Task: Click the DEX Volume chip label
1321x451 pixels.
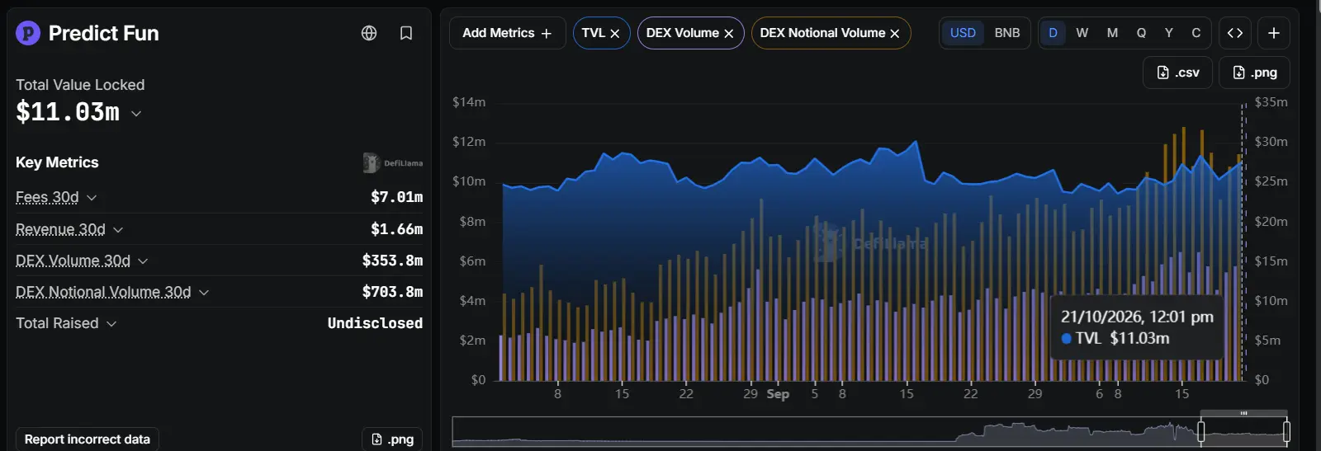Action: tap(683, 33)
